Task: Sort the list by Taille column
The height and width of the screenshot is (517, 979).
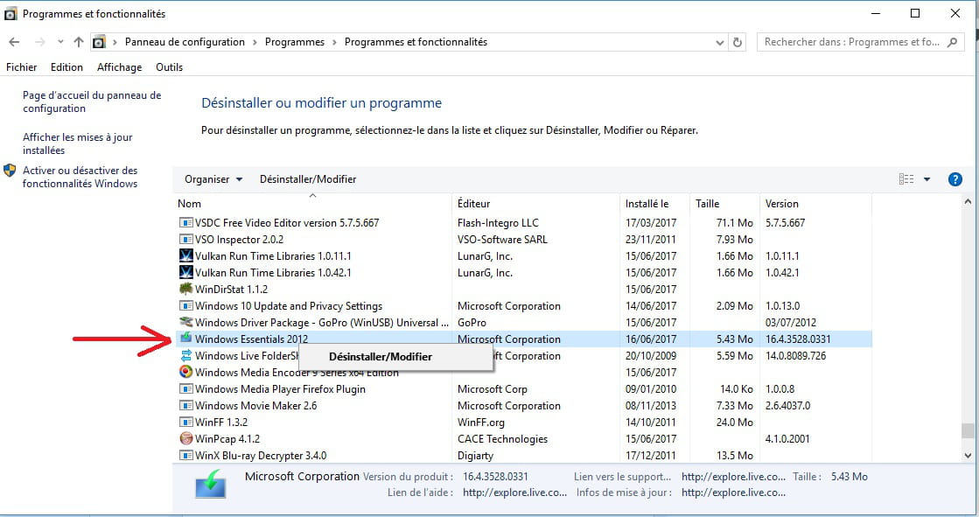Action: pyautogui.click(x=724, y=204)
